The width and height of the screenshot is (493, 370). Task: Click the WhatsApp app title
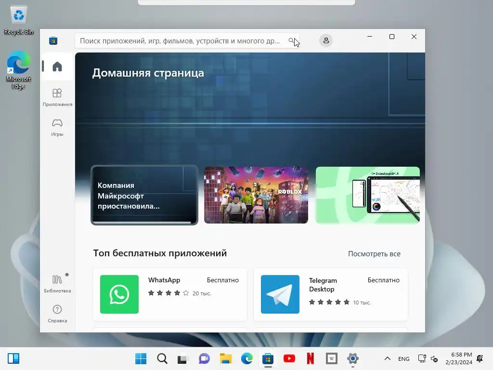(164, 280)
